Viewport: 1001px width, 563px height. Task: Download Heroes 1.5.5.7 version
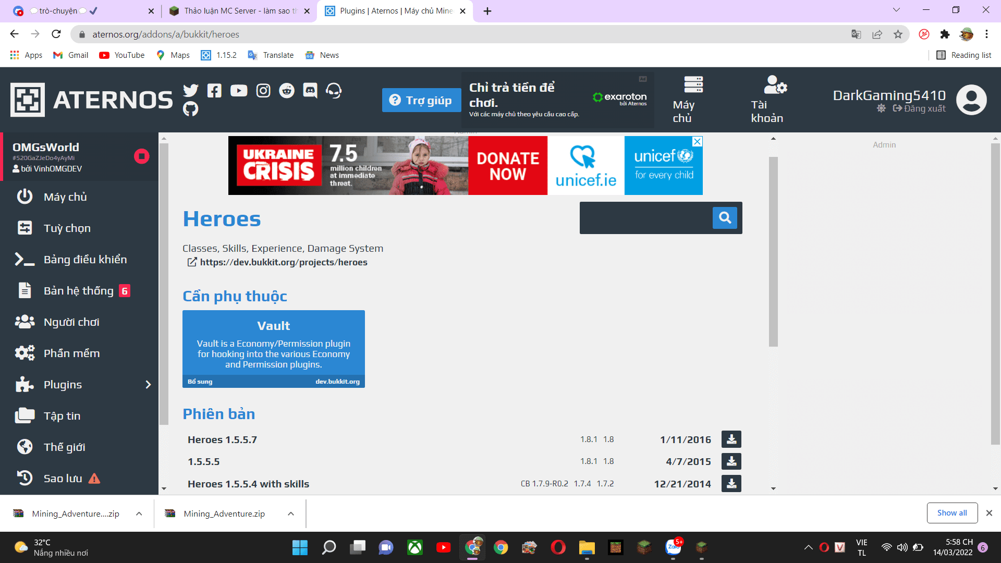731,439
